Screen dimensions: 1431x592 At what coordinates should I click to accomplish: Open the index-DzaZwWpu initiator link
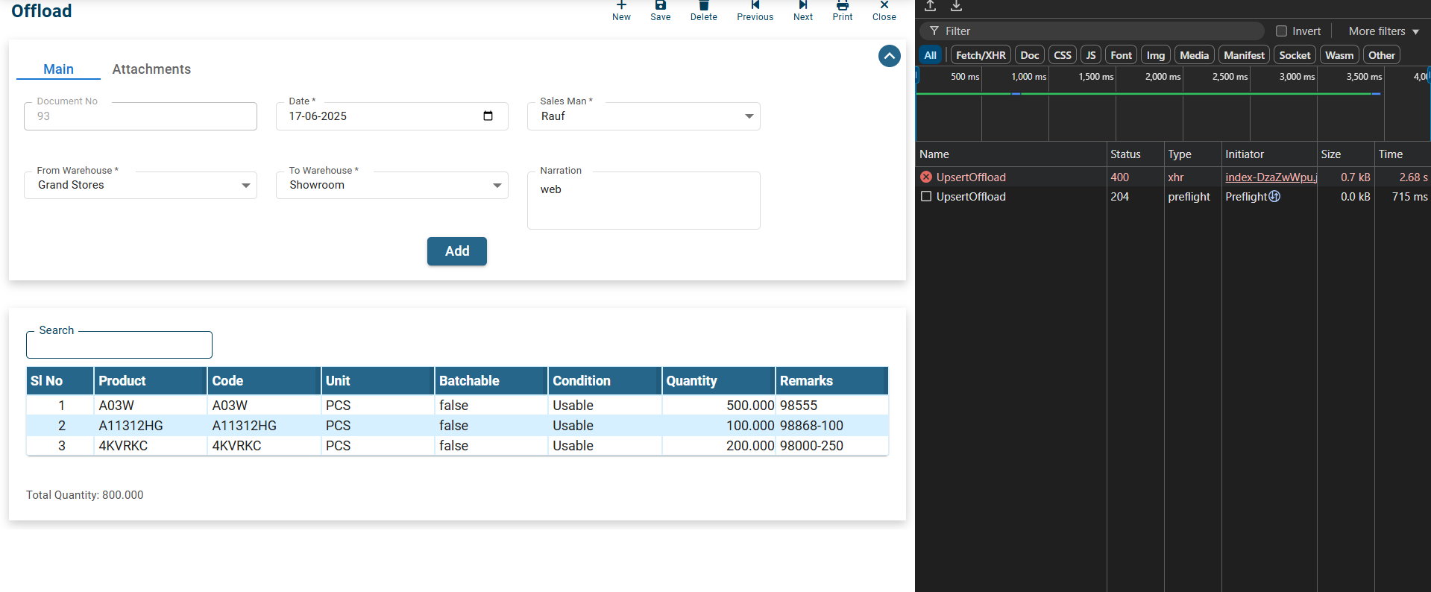pos(1270,177)
